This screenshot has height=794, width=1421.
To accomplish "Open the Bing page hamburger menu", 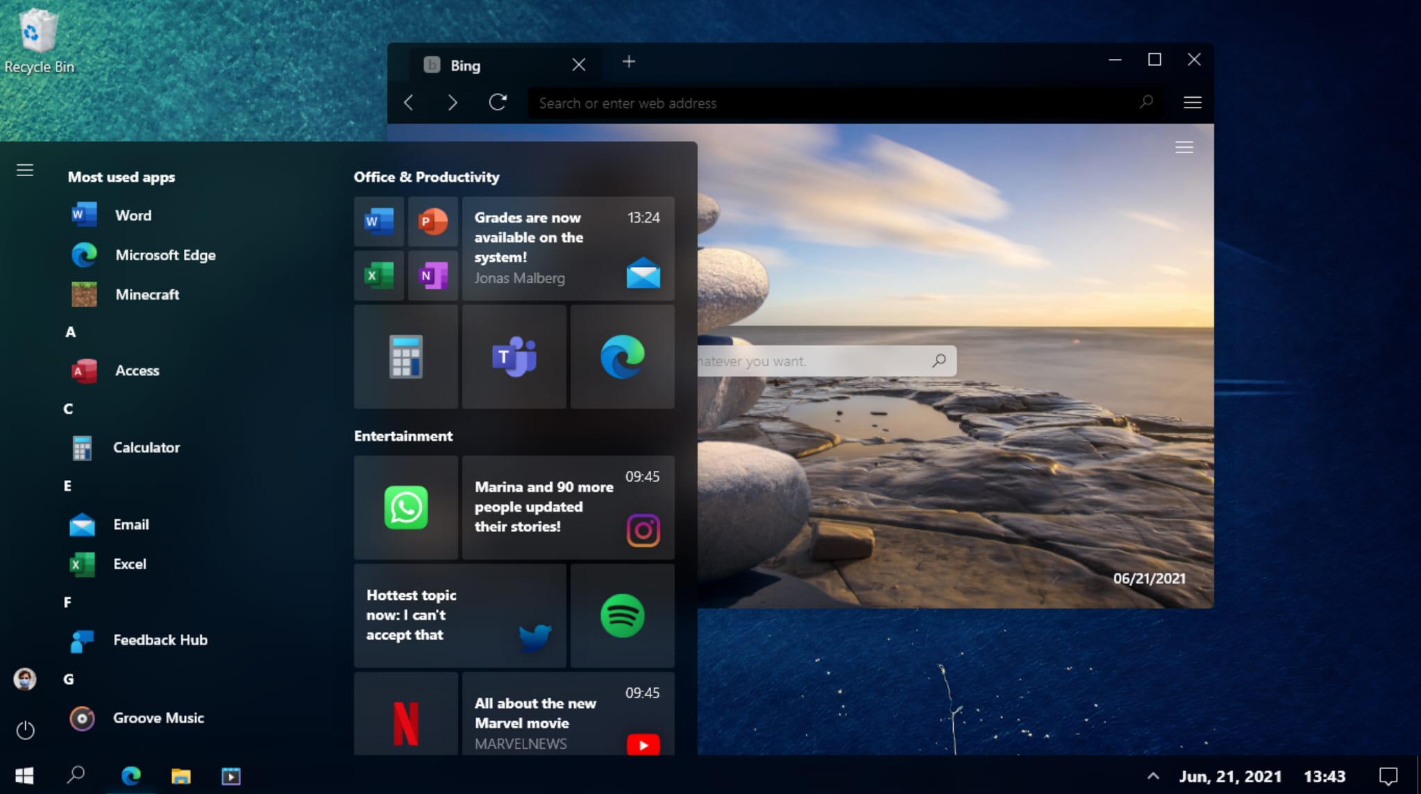I will [1184, 147].
